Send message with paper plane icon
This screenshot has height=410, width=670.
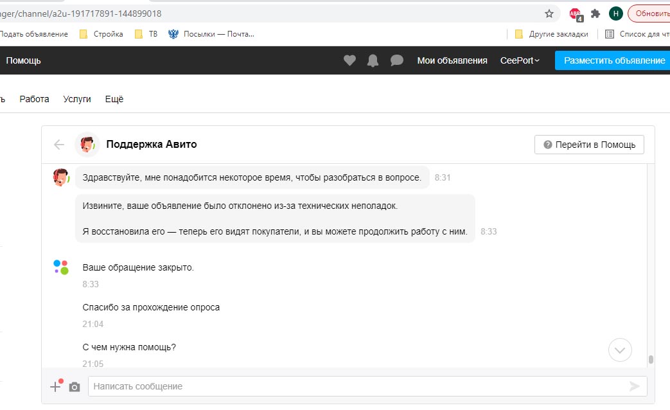coord(634,386)
